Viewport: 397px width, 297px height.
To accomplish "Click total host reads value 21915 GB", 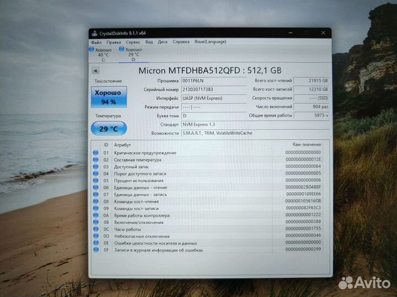I will [311, 80].
